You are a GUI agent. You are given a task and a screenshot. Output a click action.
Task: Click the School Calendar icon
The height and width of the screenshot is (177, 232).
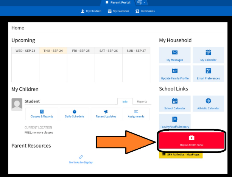pos(175,101)
